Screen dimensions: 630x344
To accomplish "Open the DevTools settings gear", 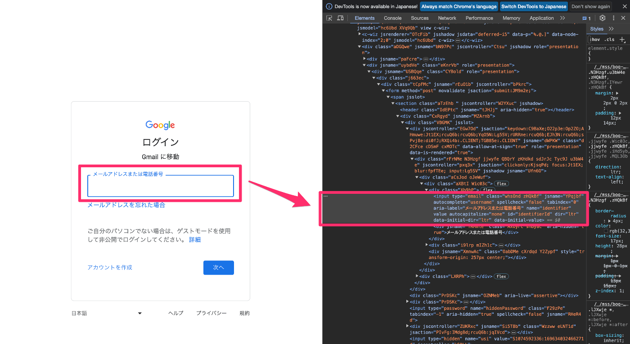I will (x=602, y=18).
